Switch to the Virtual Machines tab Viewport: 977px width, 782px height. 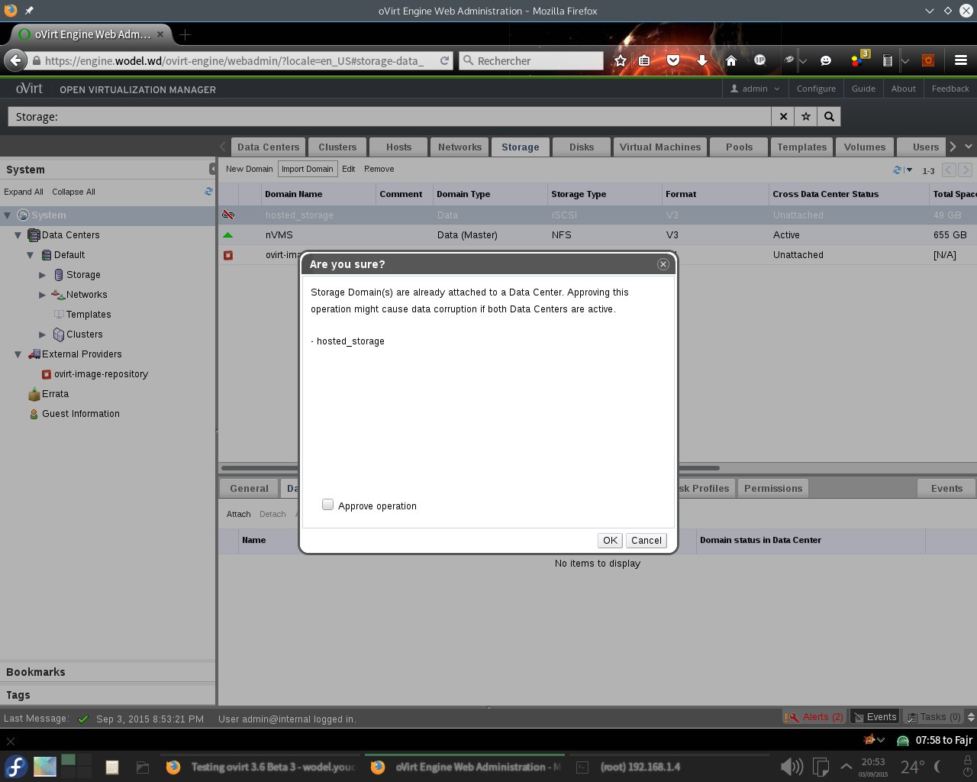tap(659, 147)
